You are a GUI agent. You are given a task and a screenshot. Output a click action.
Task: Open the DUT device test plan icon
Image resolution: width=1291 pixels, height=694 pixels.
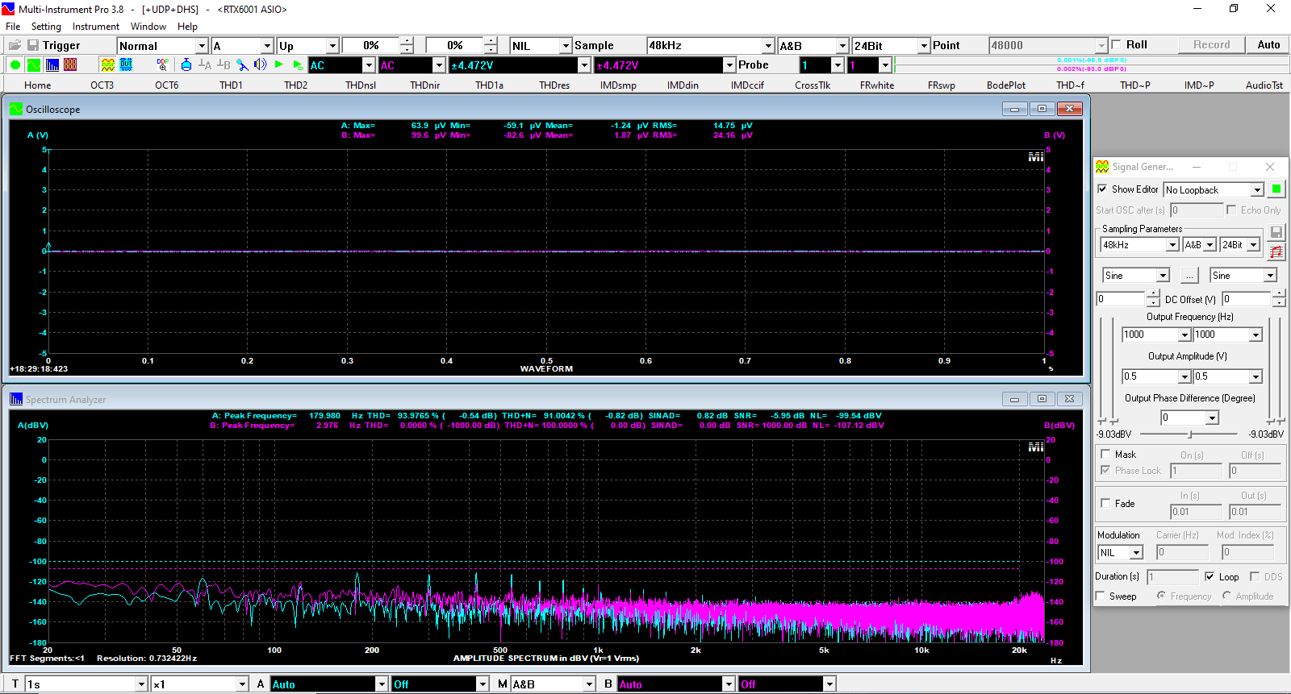point(127,65)
